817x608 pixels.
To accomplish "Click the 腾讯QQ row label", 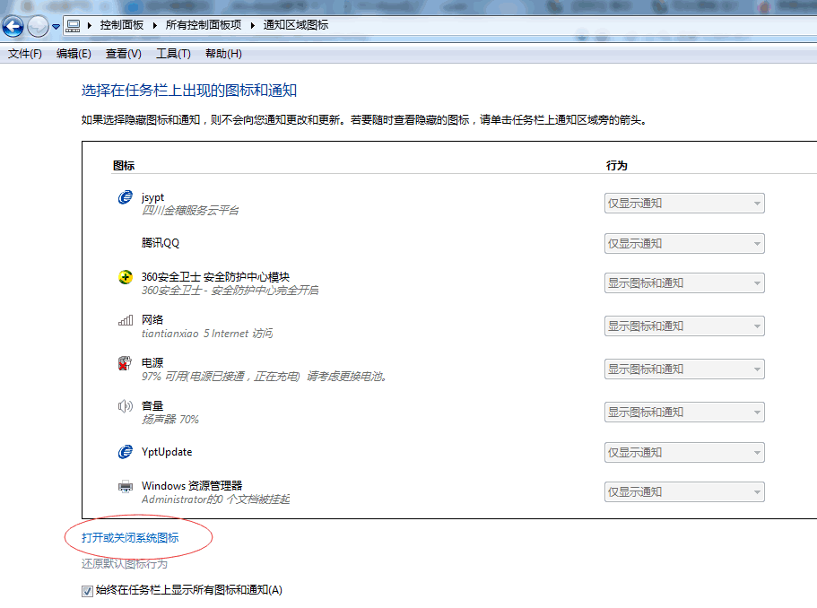I will (x=161, y=243).
